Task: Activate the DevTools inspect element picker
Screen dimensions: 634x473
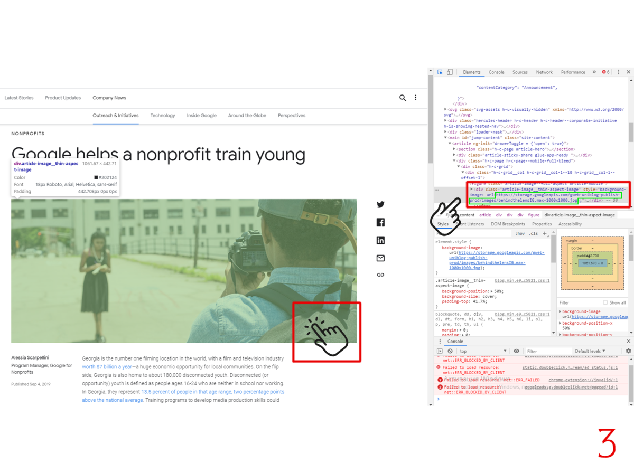Action: [440, 72]
